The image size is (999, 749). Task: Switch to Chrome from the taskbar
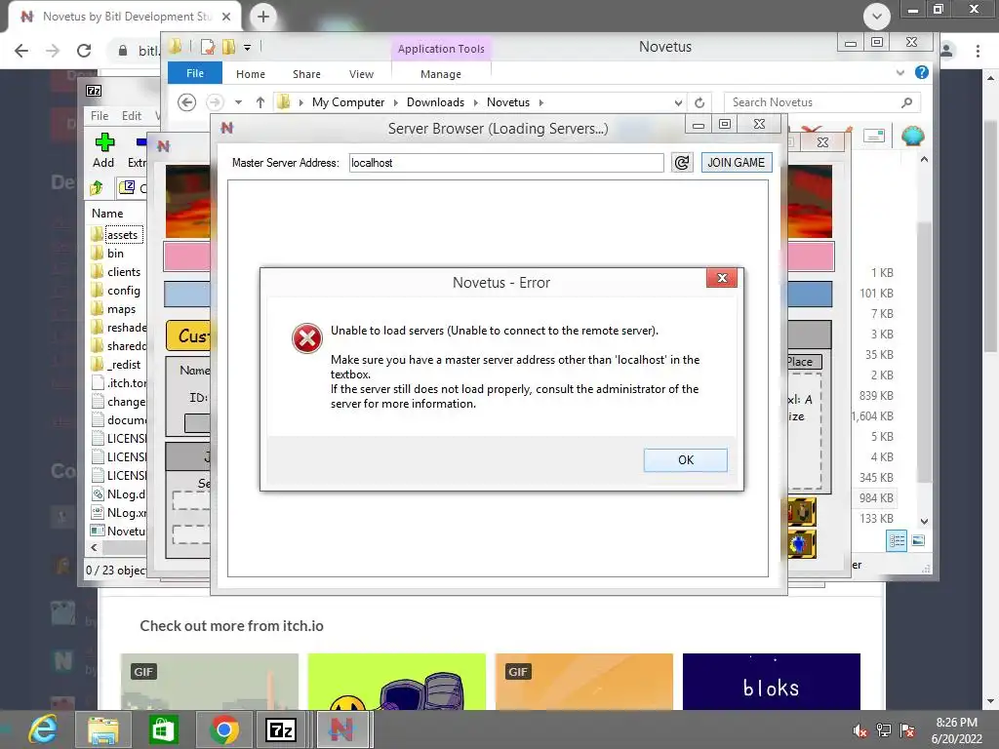pos(223,729)
